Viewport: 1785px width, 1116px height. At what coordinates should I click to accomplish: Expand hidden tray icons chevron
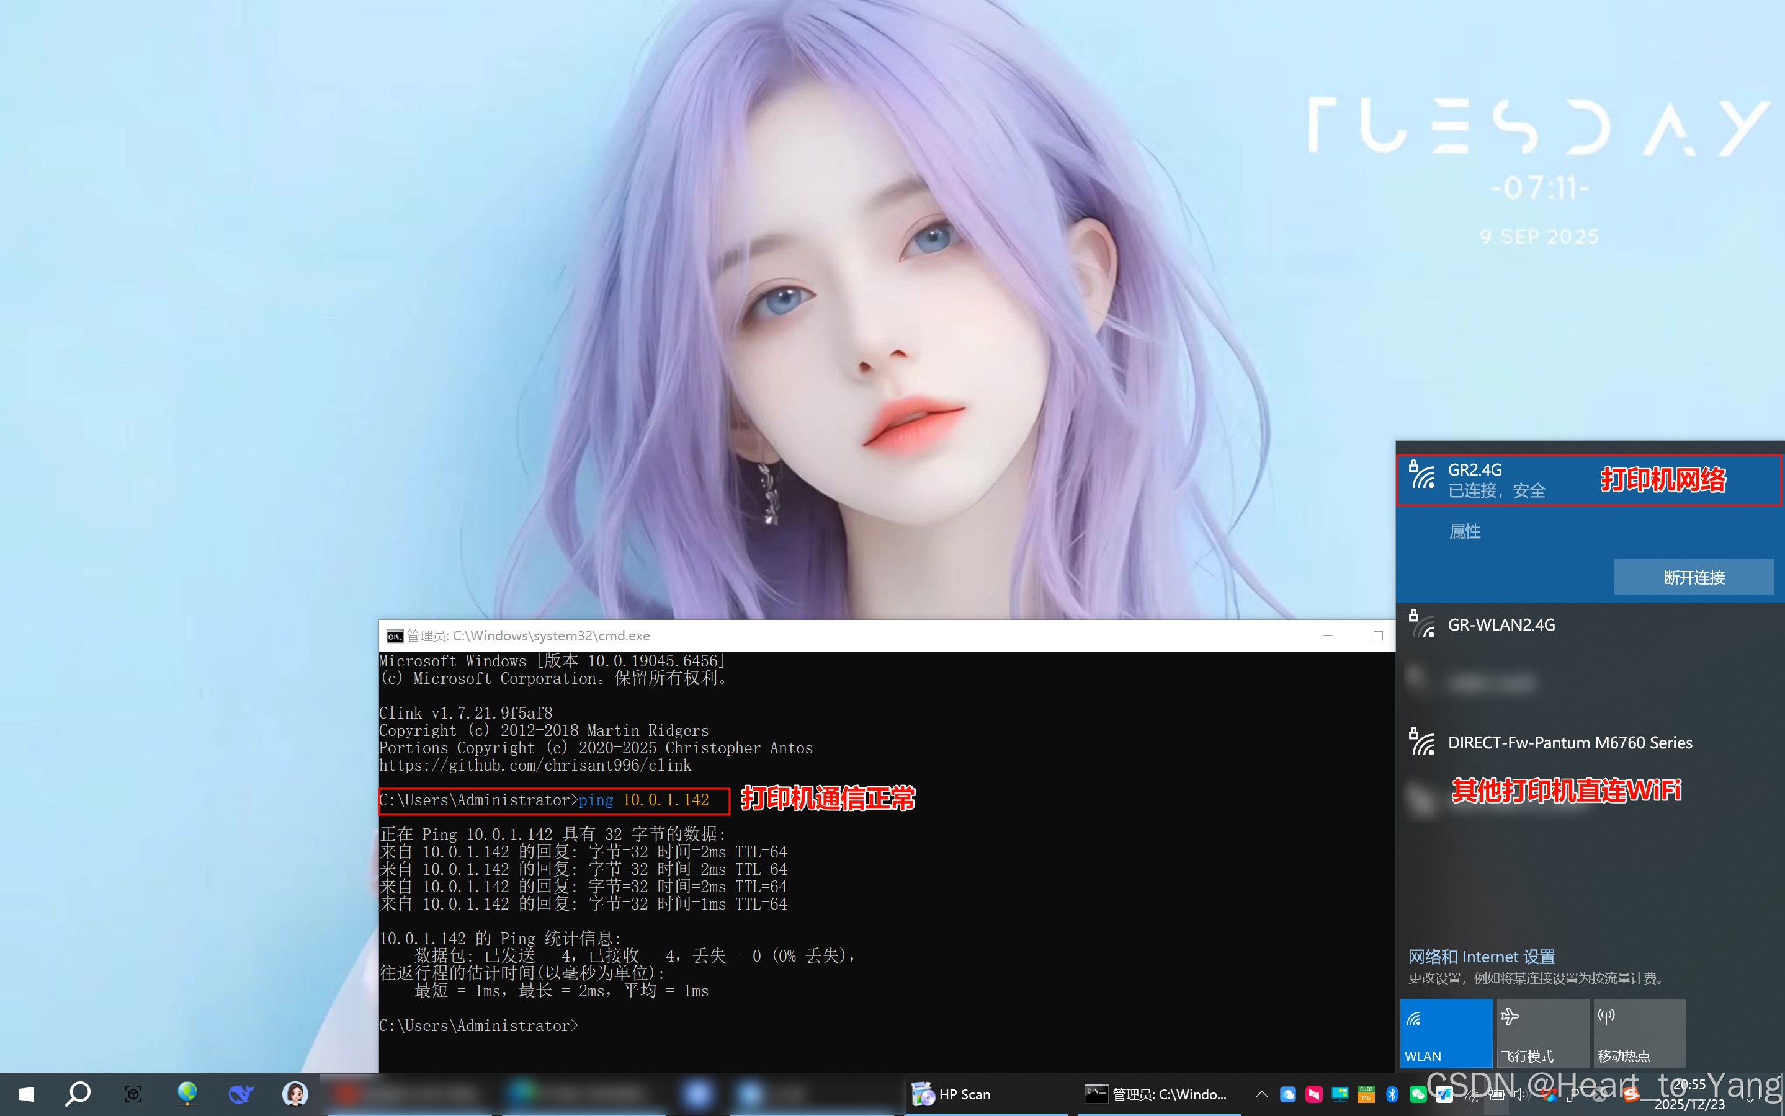(x=1261, y=1094)
